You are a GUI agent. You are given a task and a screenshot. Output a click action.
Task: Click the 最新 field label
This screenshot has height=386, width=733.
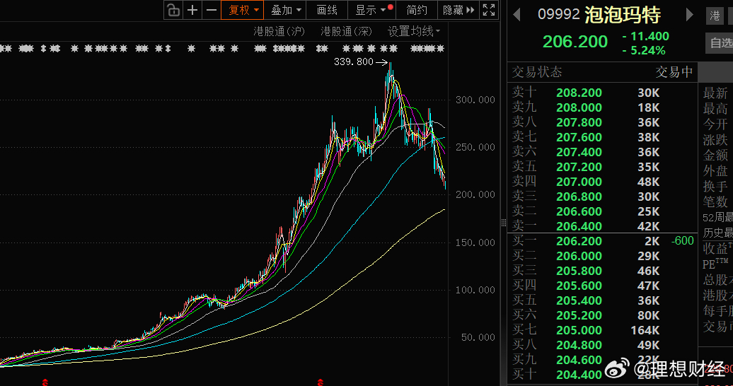coord(715,93)
